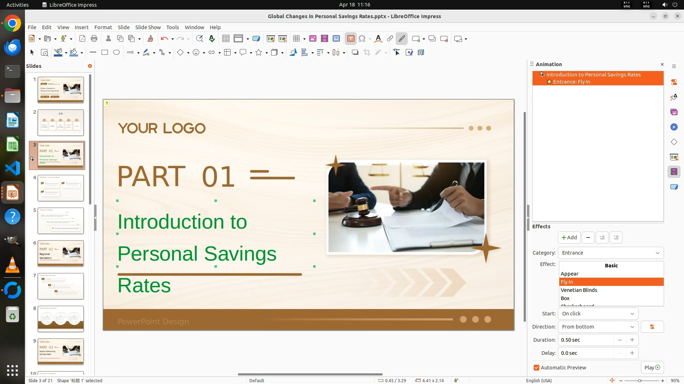
Task: Open the Navigator sidebar icon
Action: coord(674,127)
